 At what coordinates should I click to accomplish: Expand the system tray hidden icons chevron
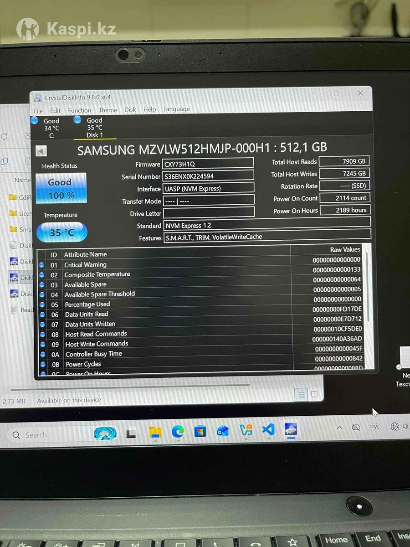[339, 428]
